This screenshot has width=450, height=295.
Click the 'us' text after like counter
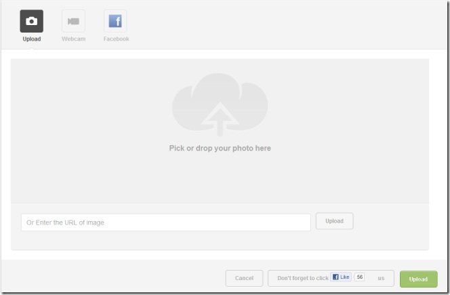point(381,278)
